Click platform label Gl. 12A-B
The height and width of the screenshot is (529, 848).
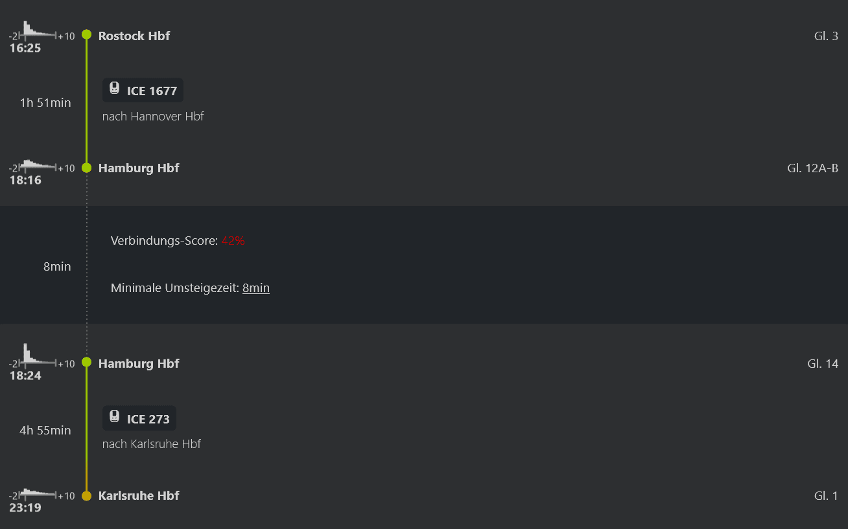pyautogui.click(x=812, y=168)
